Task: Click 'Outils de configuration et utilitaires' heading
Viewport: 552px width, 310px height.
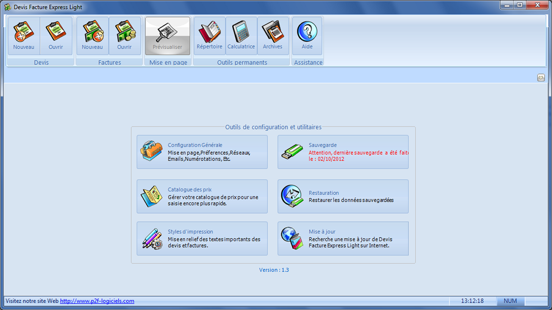Action: pos(274,127)
